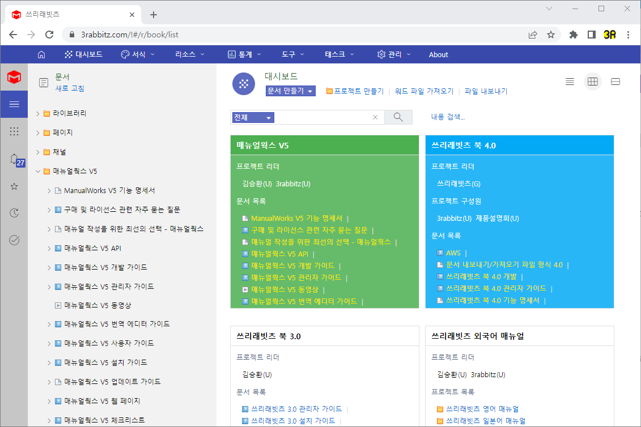641x427 pixels.
Task: Open the 서식 menu
Action: [x=138, y=54]
